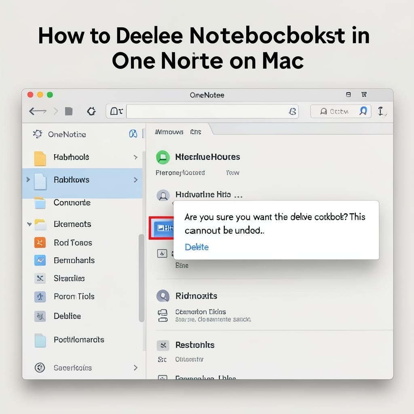Open the Rns tab

pos(196,132)
